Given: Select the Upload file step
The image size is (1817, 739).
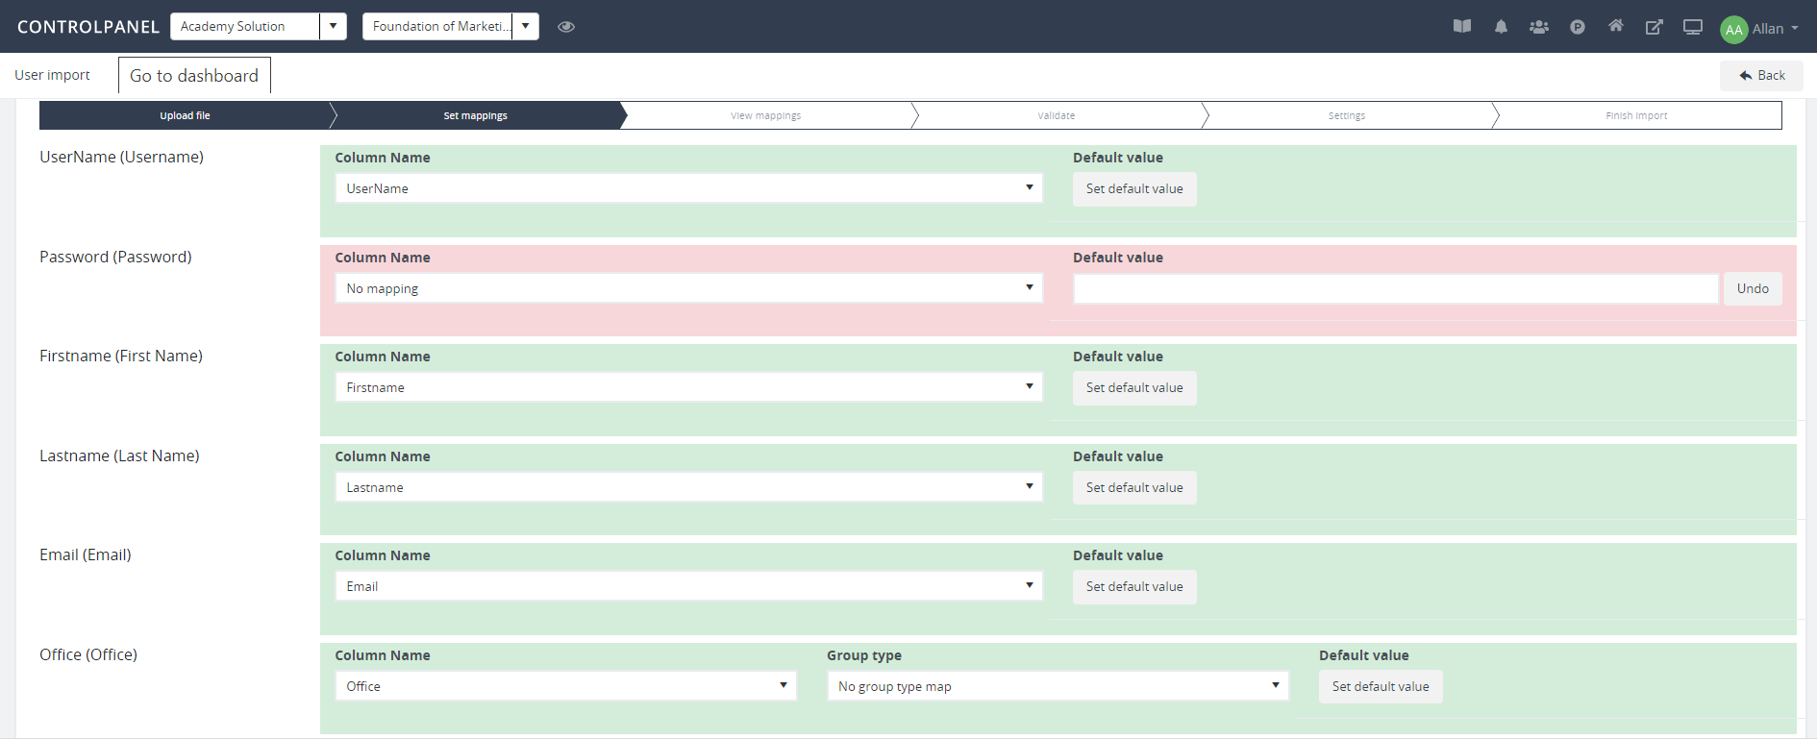Looking at the screenshot, I should pos(185,115).
